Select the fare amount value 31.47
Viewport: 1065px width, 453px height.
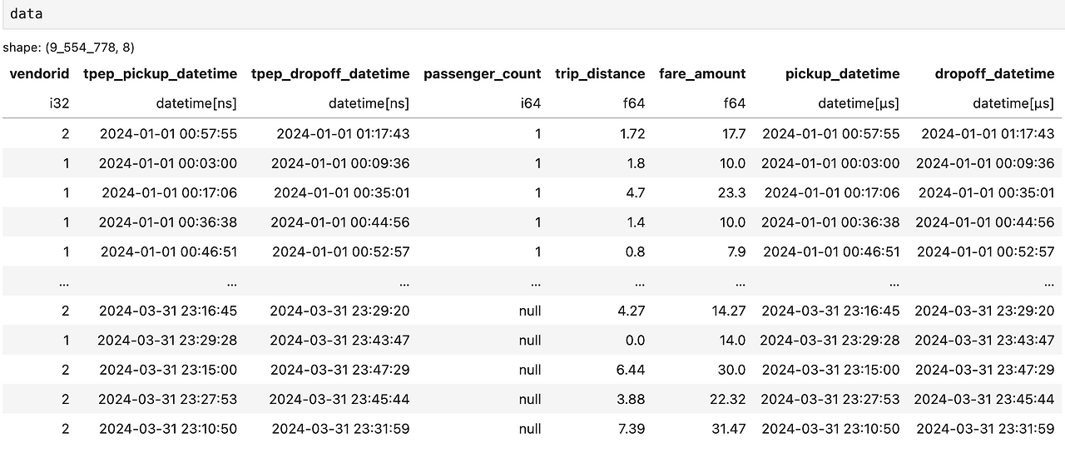[726, 429]
